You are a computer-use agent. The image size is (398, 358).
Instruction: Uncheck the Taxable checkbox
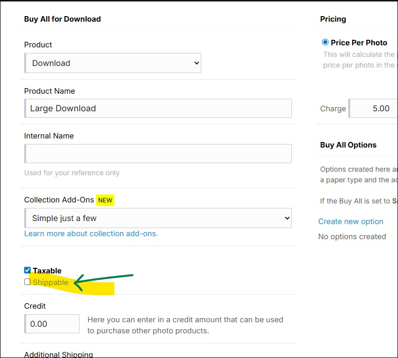(x=28, y=270)
